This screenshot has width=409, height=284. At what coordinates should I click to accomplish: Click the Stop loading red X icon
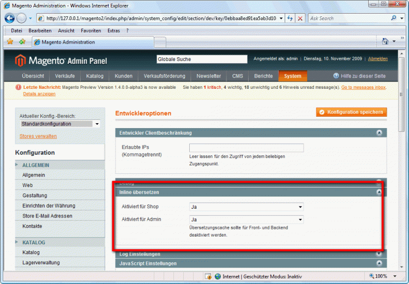[x=300, y=18]
